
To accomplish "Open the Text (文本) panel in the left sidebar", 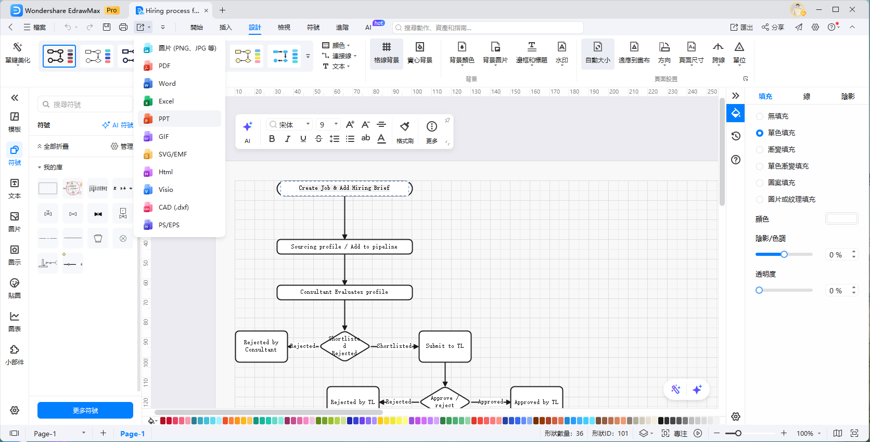I will [15, 188].
